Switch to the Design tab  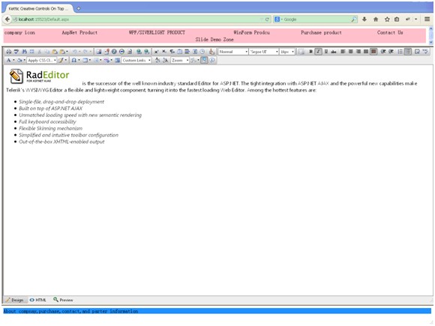[x=15, y=300]
